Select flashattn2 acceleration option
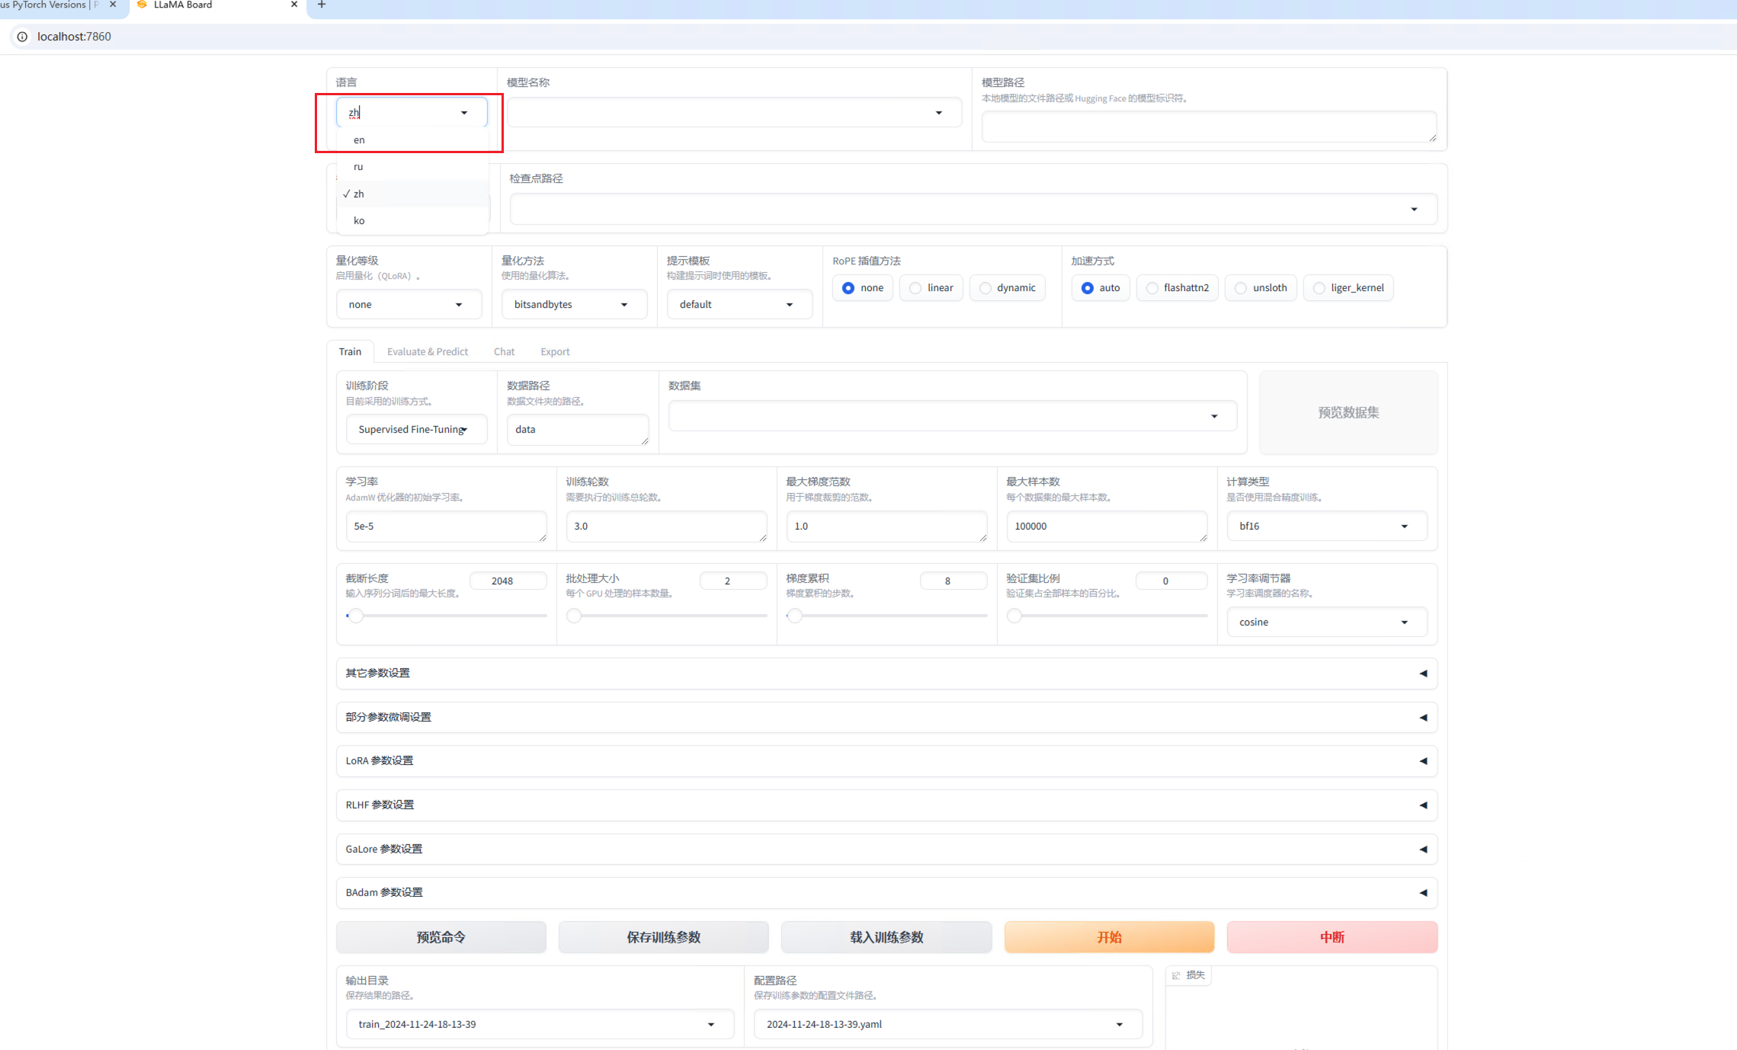The width and height of the screenshot is (1737, 1050). (1152, 288)
